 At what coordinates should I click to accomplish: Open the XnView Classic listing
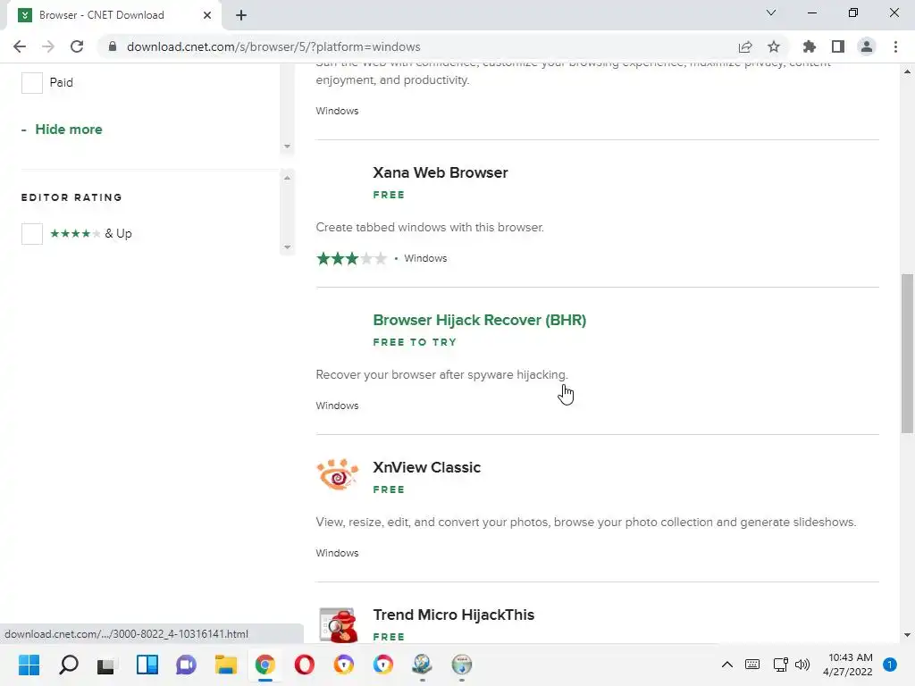click(426, 468)
